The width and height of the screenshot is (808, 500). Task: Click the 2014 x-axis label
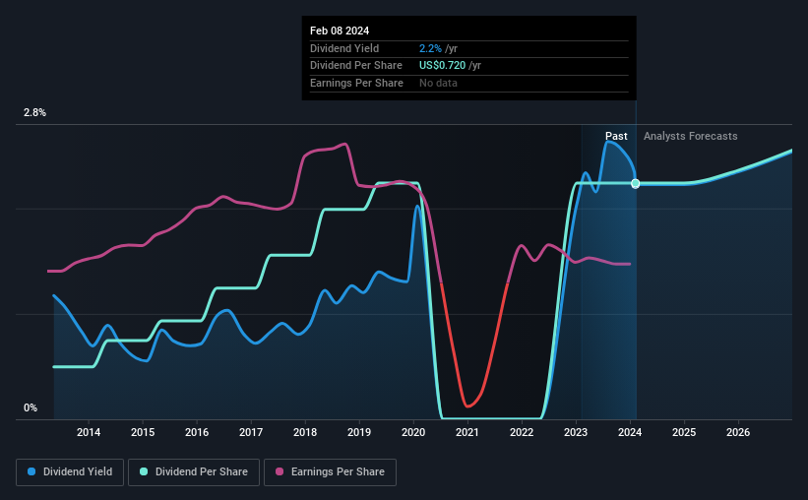pyautogui.click(x=89, y=432)
